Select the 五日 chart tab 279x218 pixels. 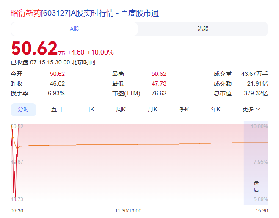56,109
